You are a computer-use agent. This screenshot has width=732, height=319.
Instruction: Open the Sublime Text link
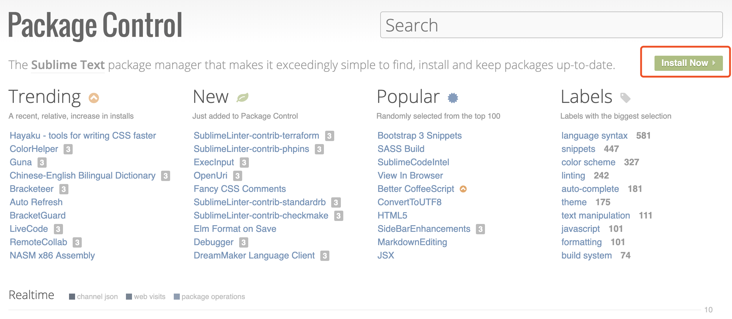tap(68, 65)
